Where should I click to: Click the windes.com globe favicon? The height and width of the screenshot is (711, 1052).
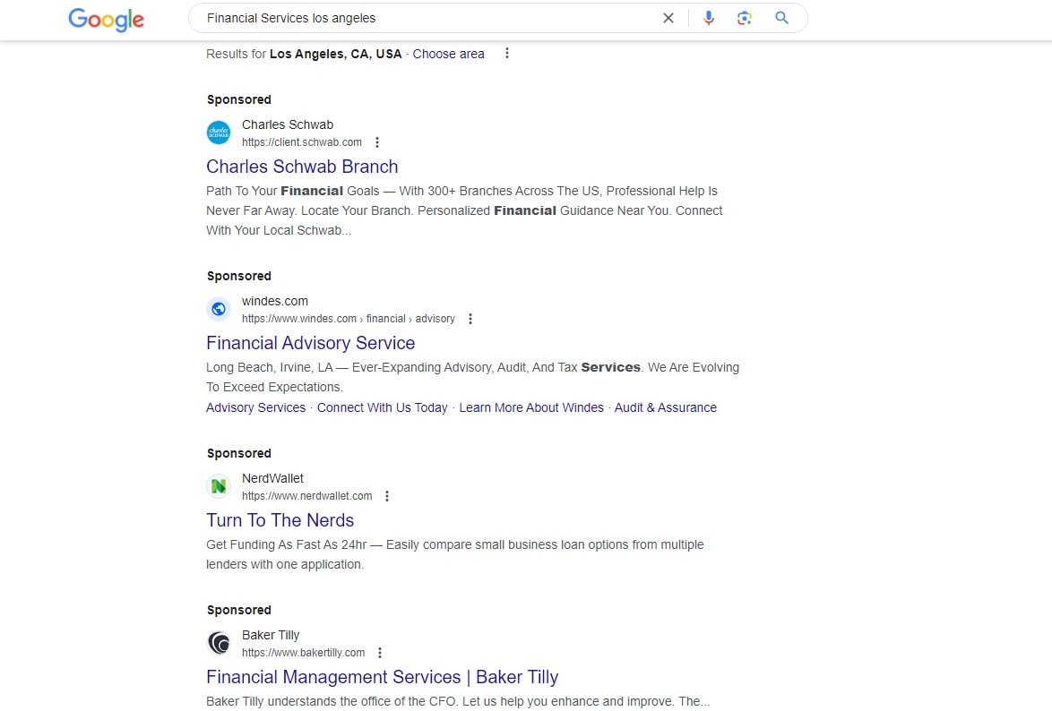pos(218,308)
